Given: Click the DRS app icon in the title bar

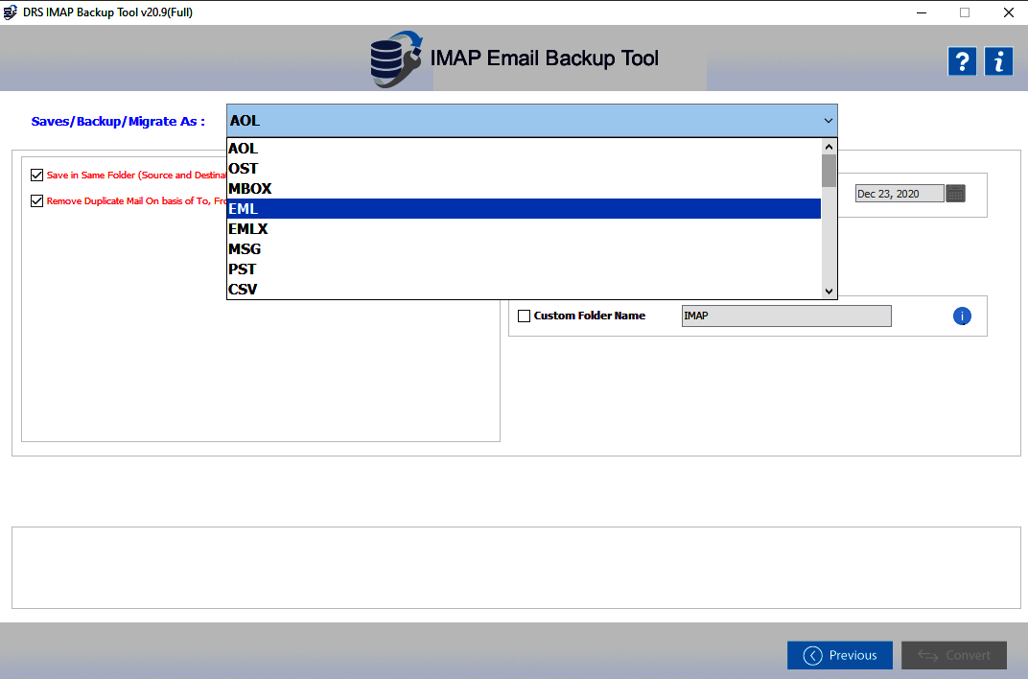Looking at the screenshot, I should [11, 12].
